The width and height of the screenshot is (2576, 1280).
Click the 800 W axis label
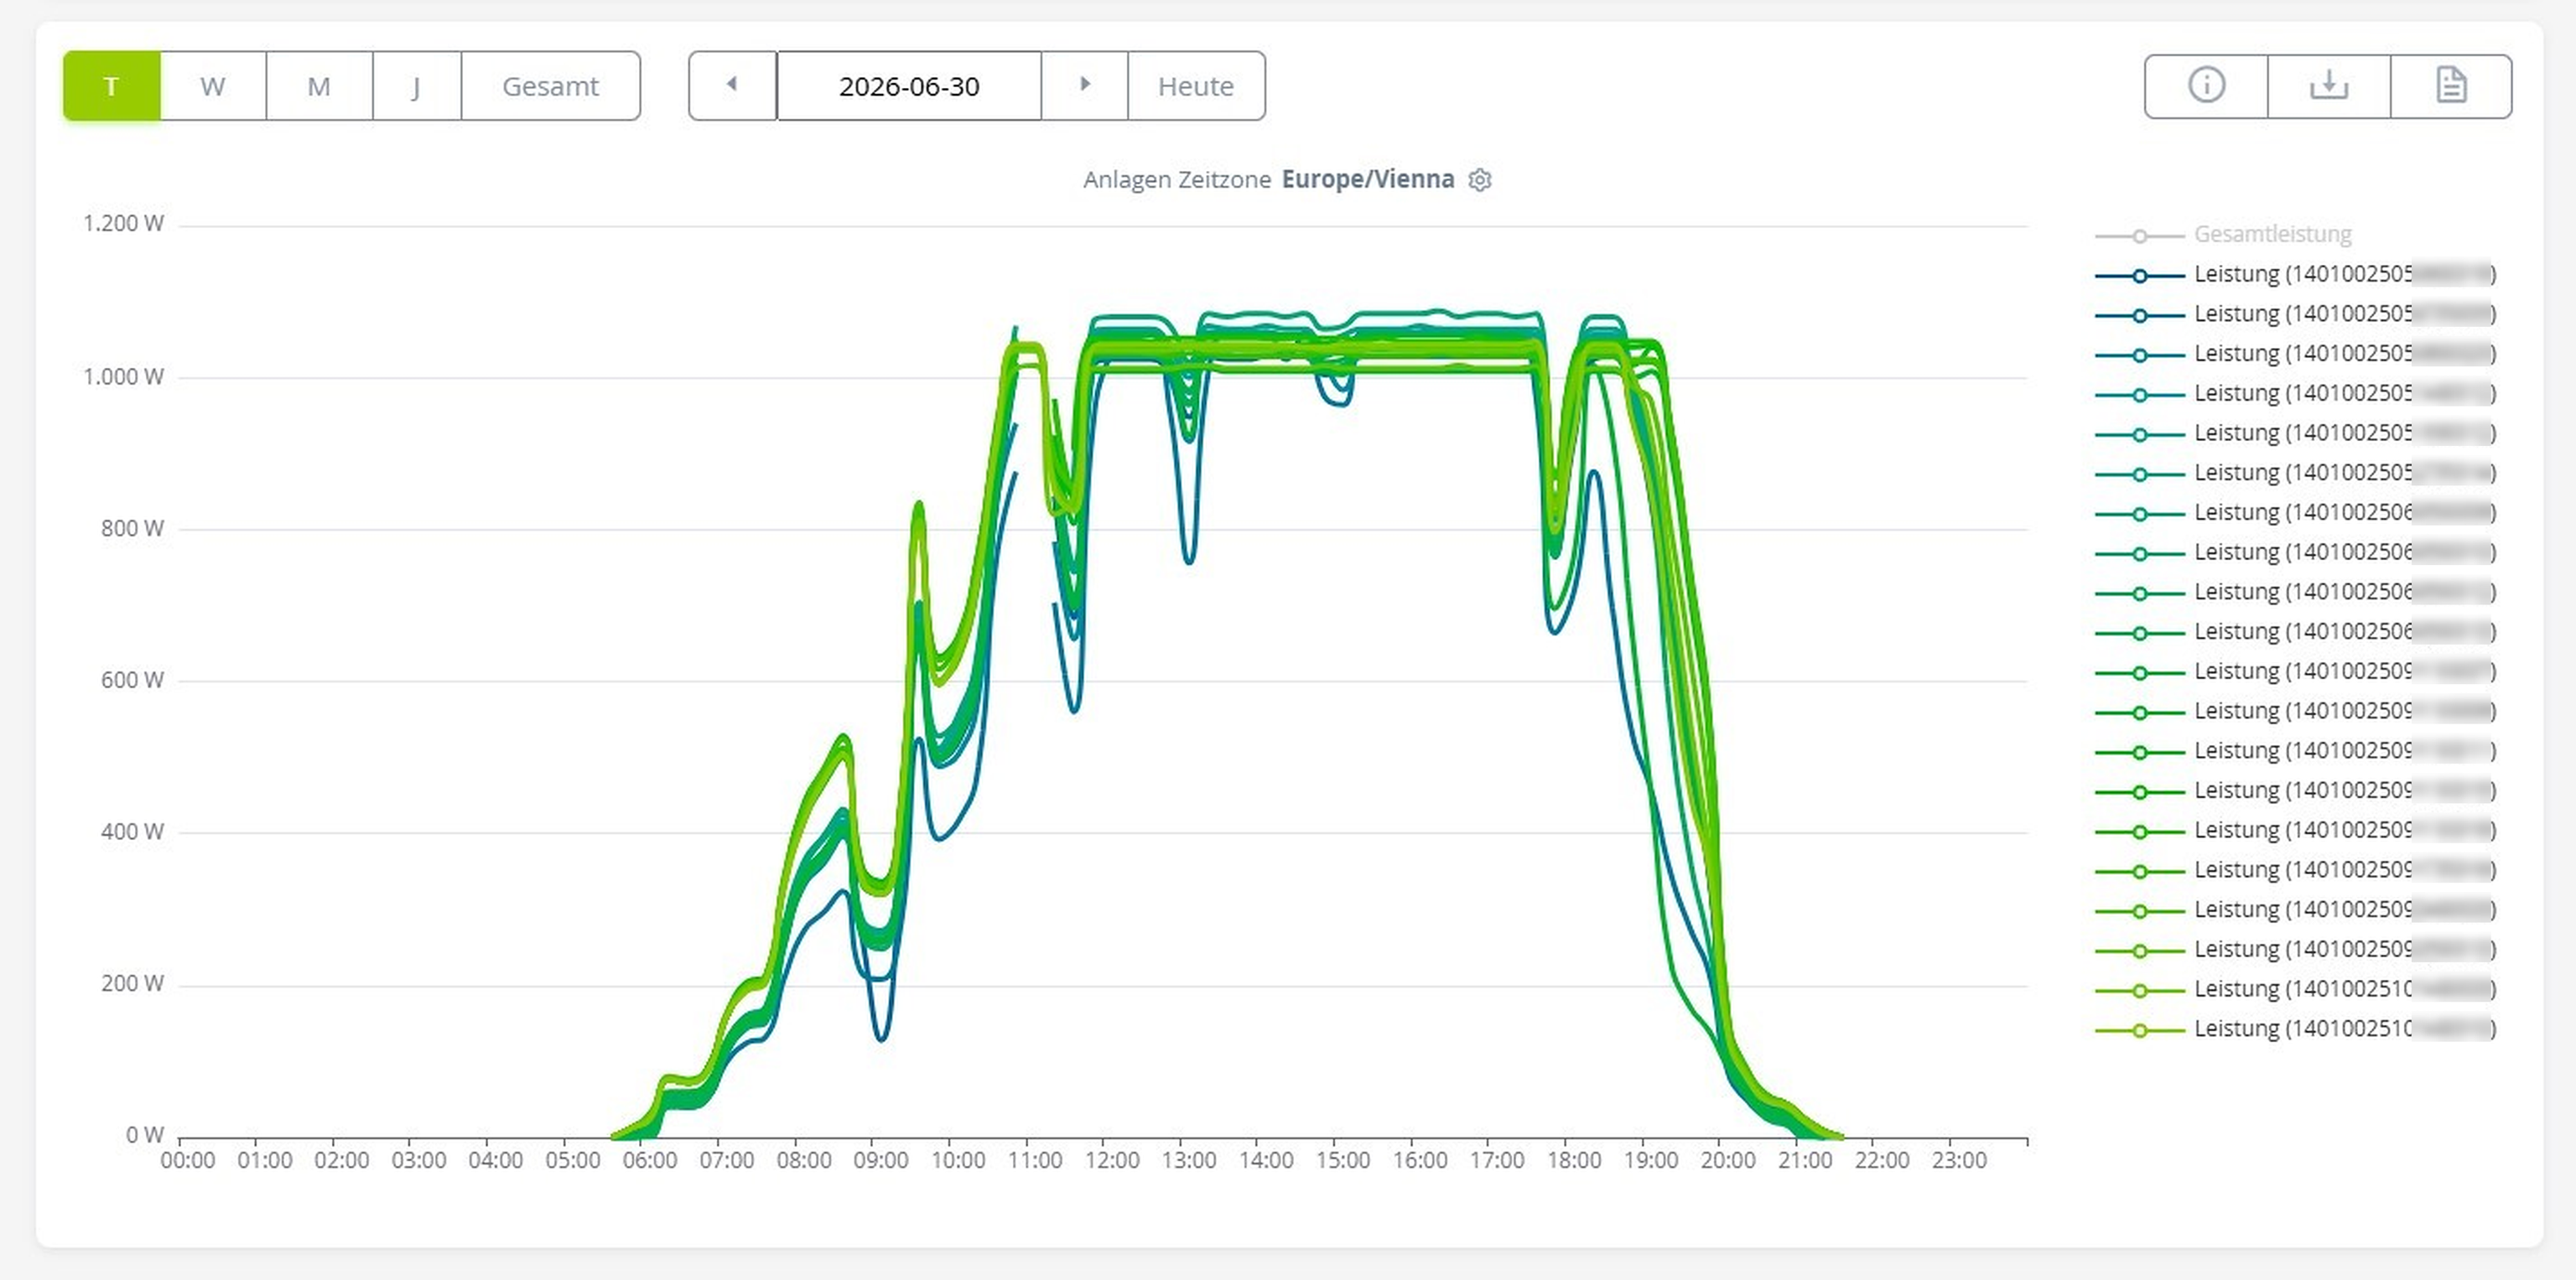pyautogui.click(x=132, y=529)
